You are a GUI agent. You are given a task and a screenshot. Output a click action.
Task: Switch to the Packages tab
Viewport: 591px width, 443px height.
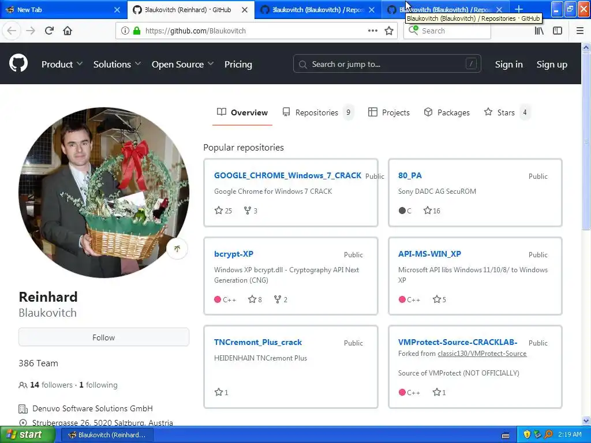point(447,112)
